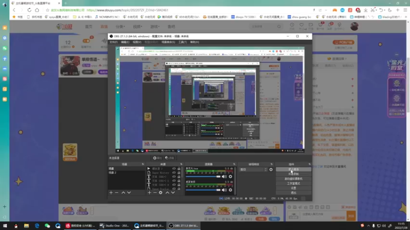Image resolution: width=410 pixels, height=230 pixels.
Task: Pop out the Controls dock panel
Action: pyautogui.click(x=310, y=164)
